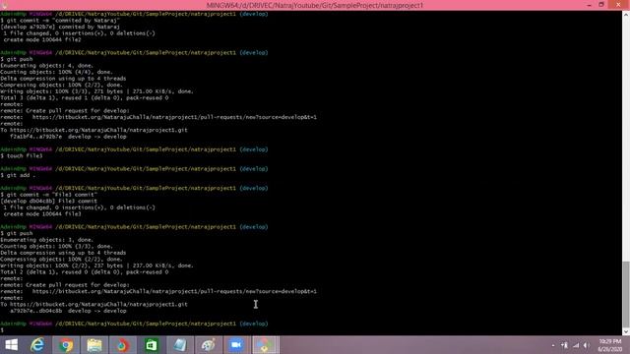Viewport: 630px width, 354px height.
Task: Click 'Total 3 (delta 1), reused 1' line
Action: [x=85, y=97]
